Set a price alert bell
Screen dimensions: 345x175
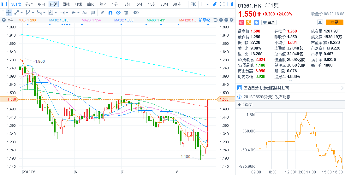(x=320, y=22)
